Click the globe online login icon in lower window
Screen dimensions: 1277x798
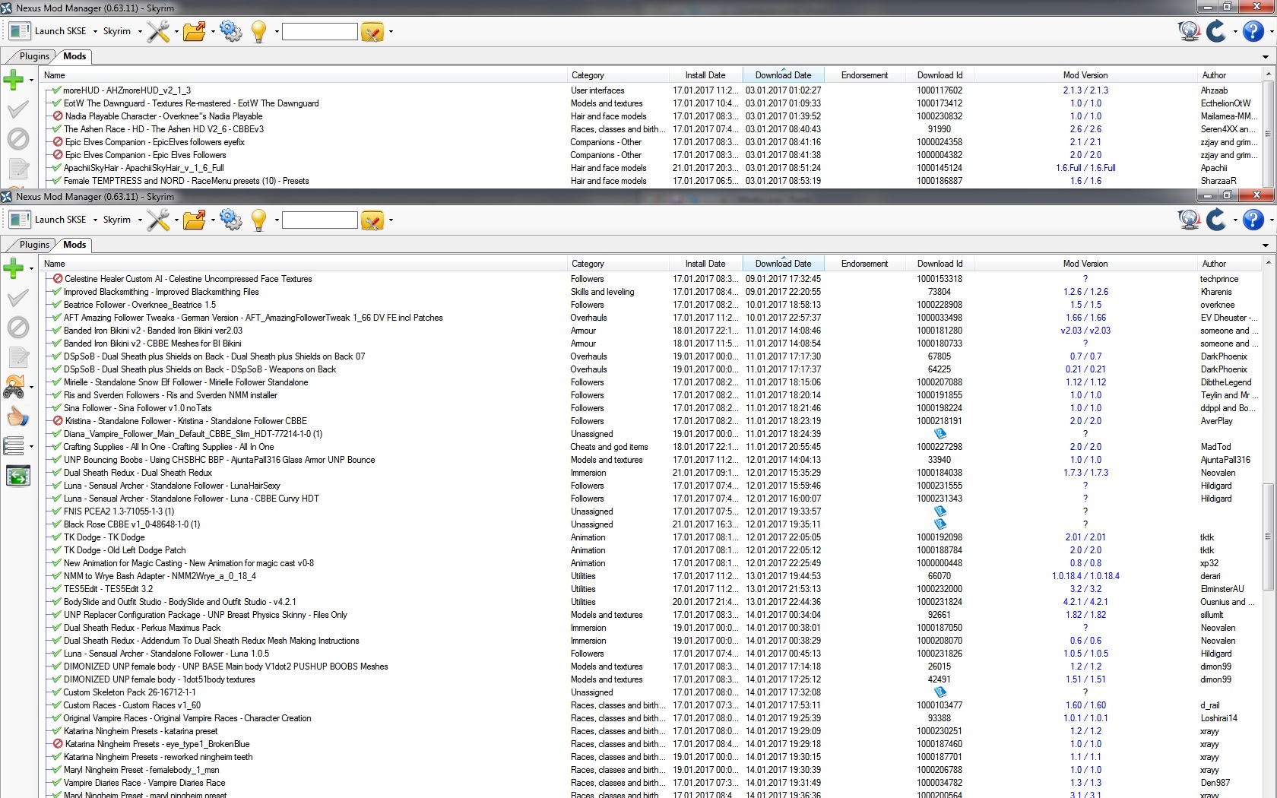pyautogui.click(x=1188, y=220)
